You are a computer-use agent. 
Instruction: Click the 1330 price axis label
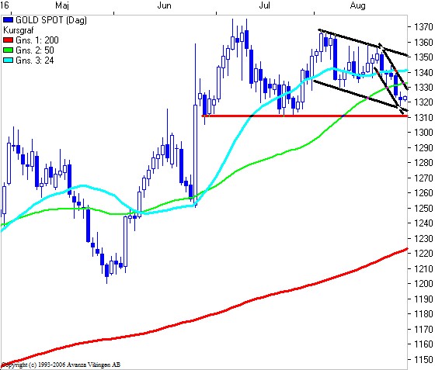point(423,87)
